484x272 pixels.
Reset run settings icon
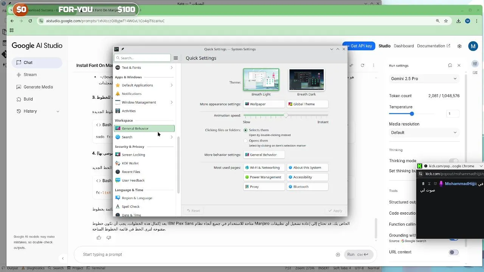click(450, 65)
